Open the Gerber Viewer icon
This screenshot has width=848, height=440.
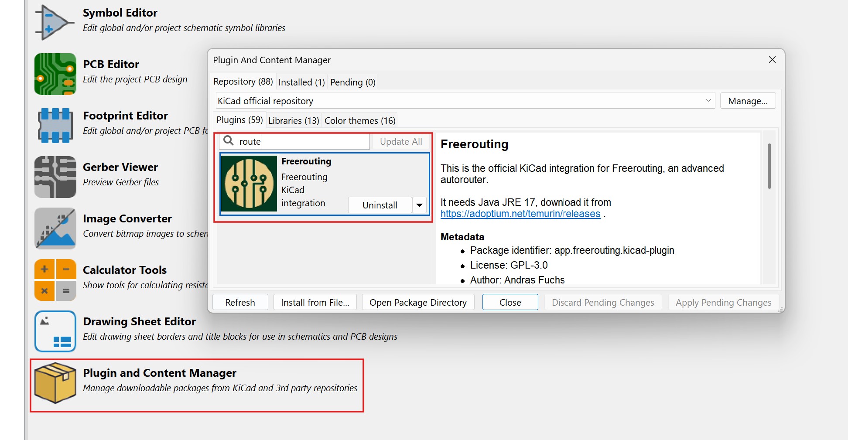[55, 177]
